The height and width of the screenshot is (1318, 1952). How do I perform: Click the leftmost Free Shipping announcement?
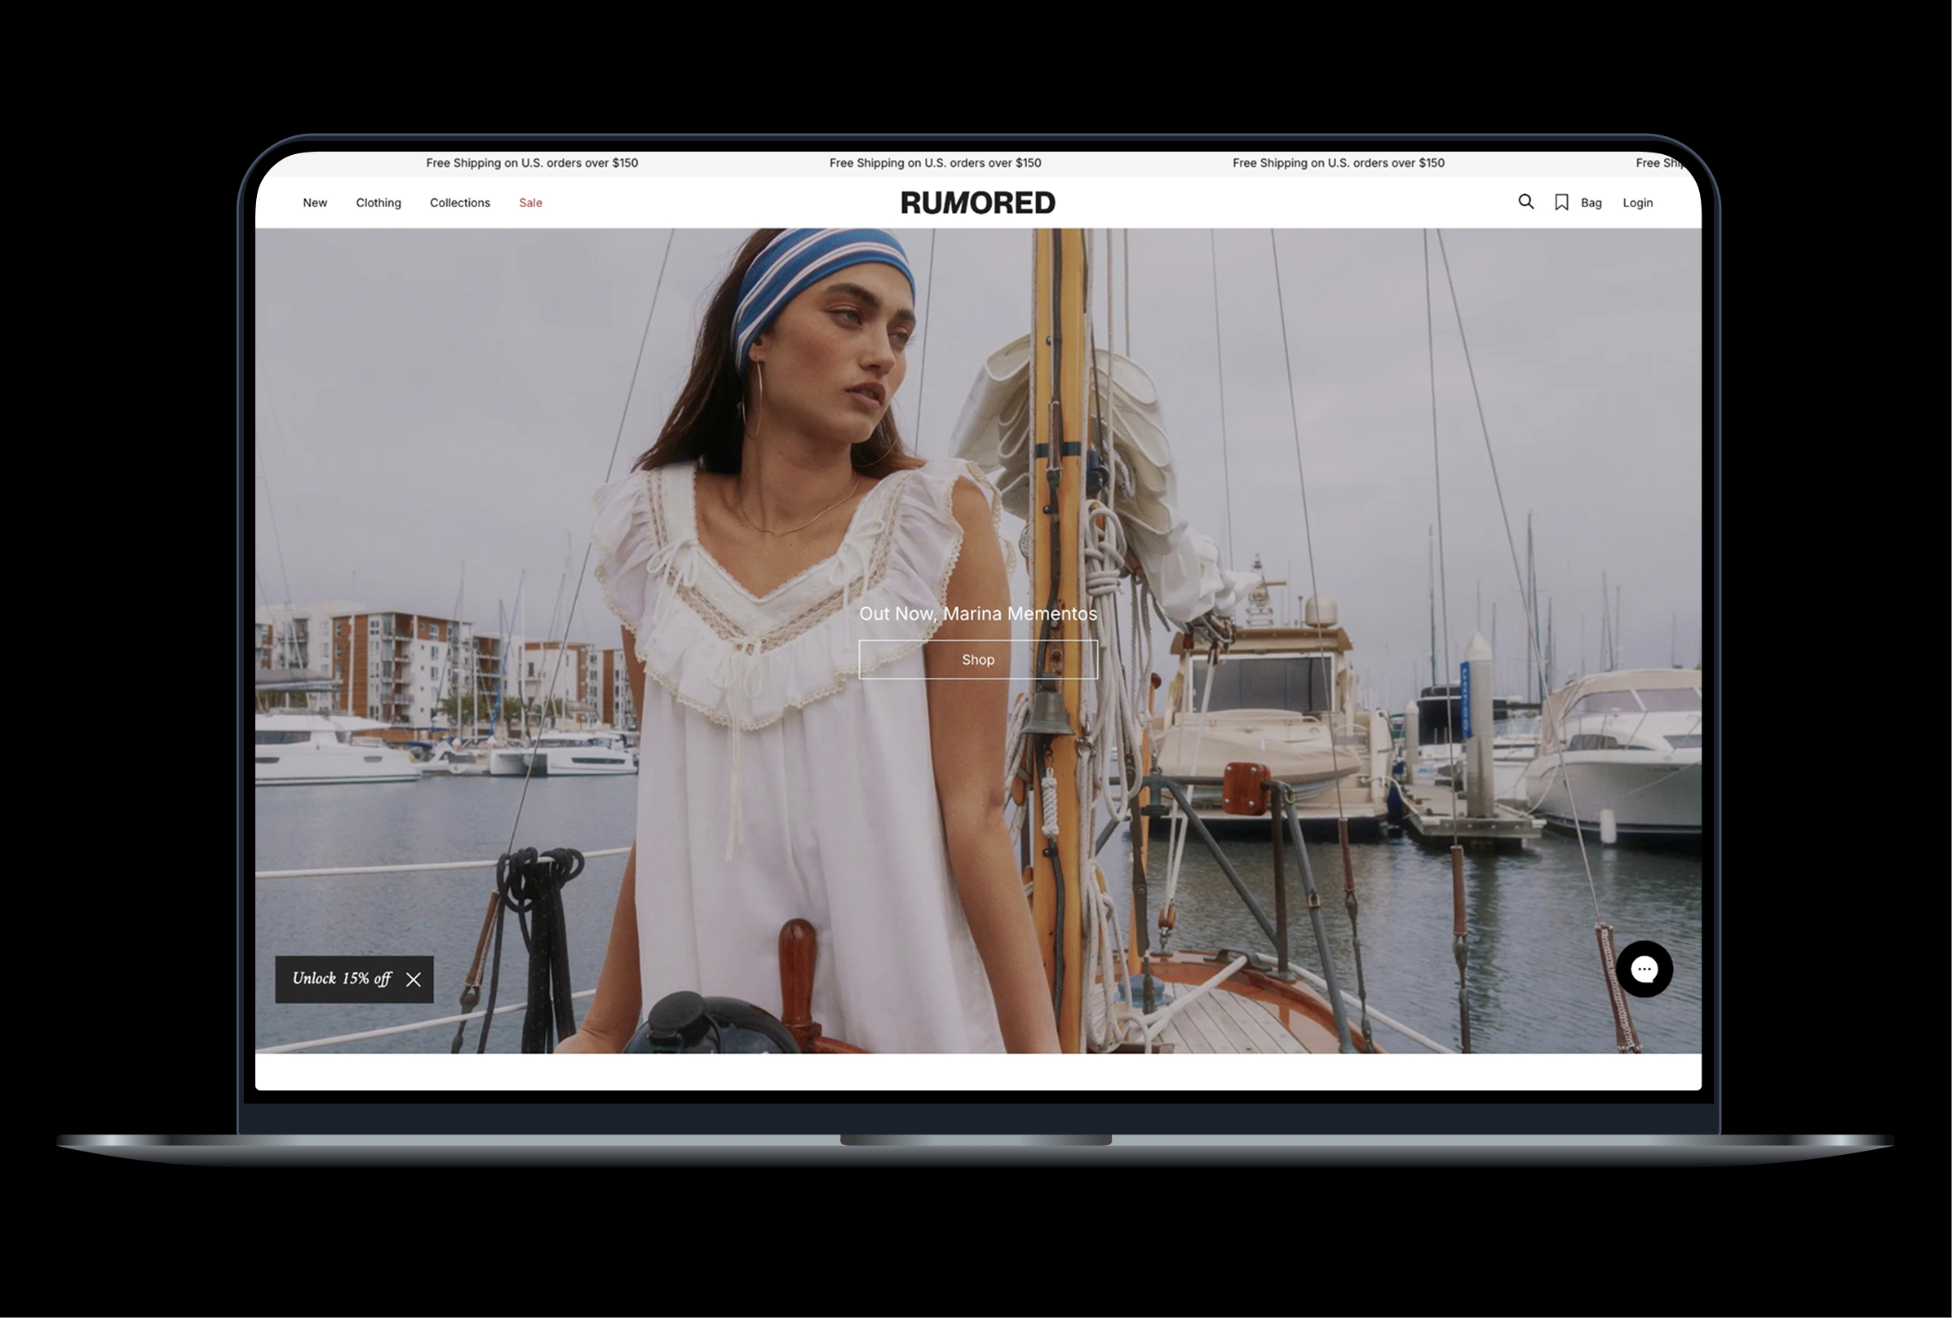532,163
